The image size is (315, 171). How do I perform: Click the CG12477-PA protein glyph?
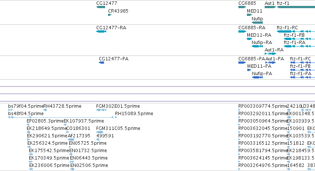pyautogui.click(x=101, y=63)
